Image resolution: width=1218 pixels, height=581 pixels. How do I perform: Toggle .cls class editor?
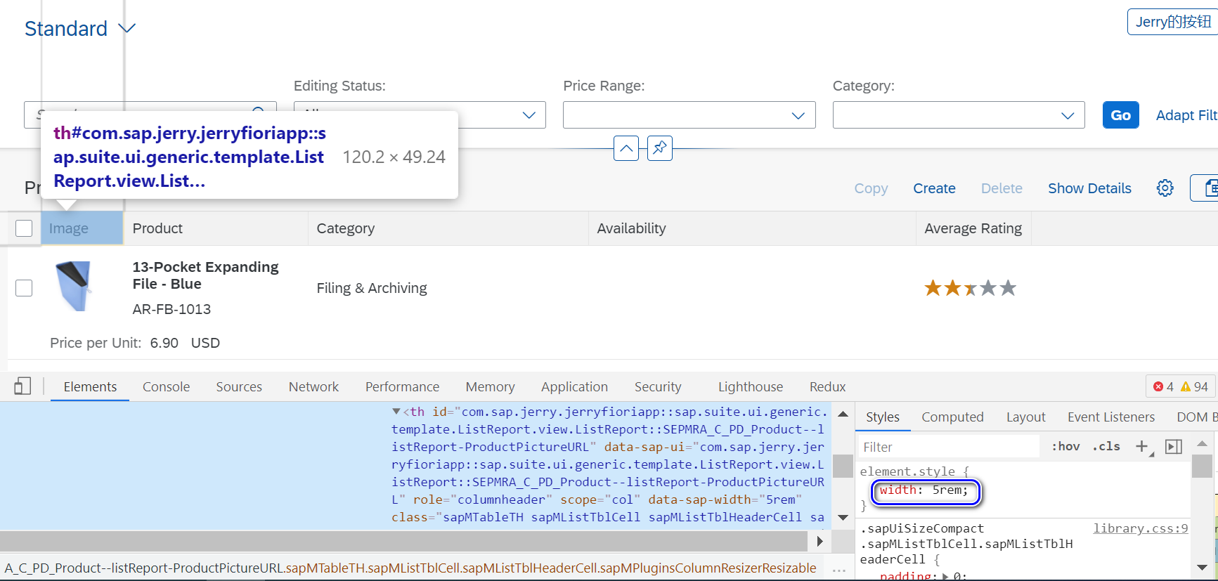tap(1106, 447)
